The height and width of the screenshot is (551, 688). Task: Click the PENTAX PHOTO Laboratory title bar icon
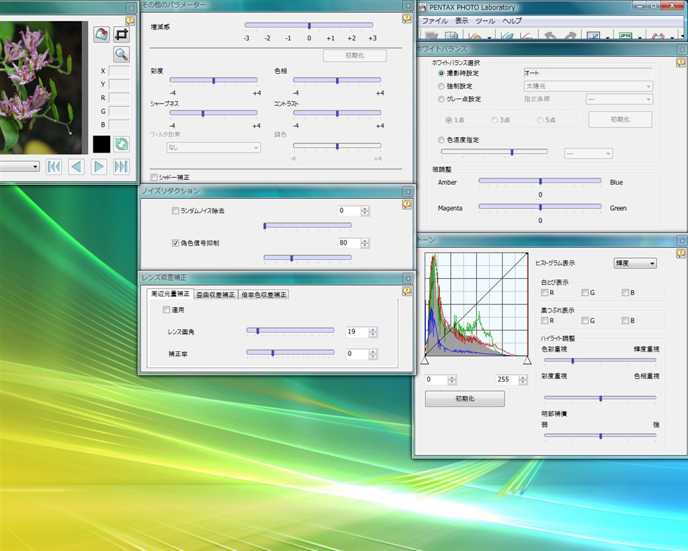(x=422, y=7)
